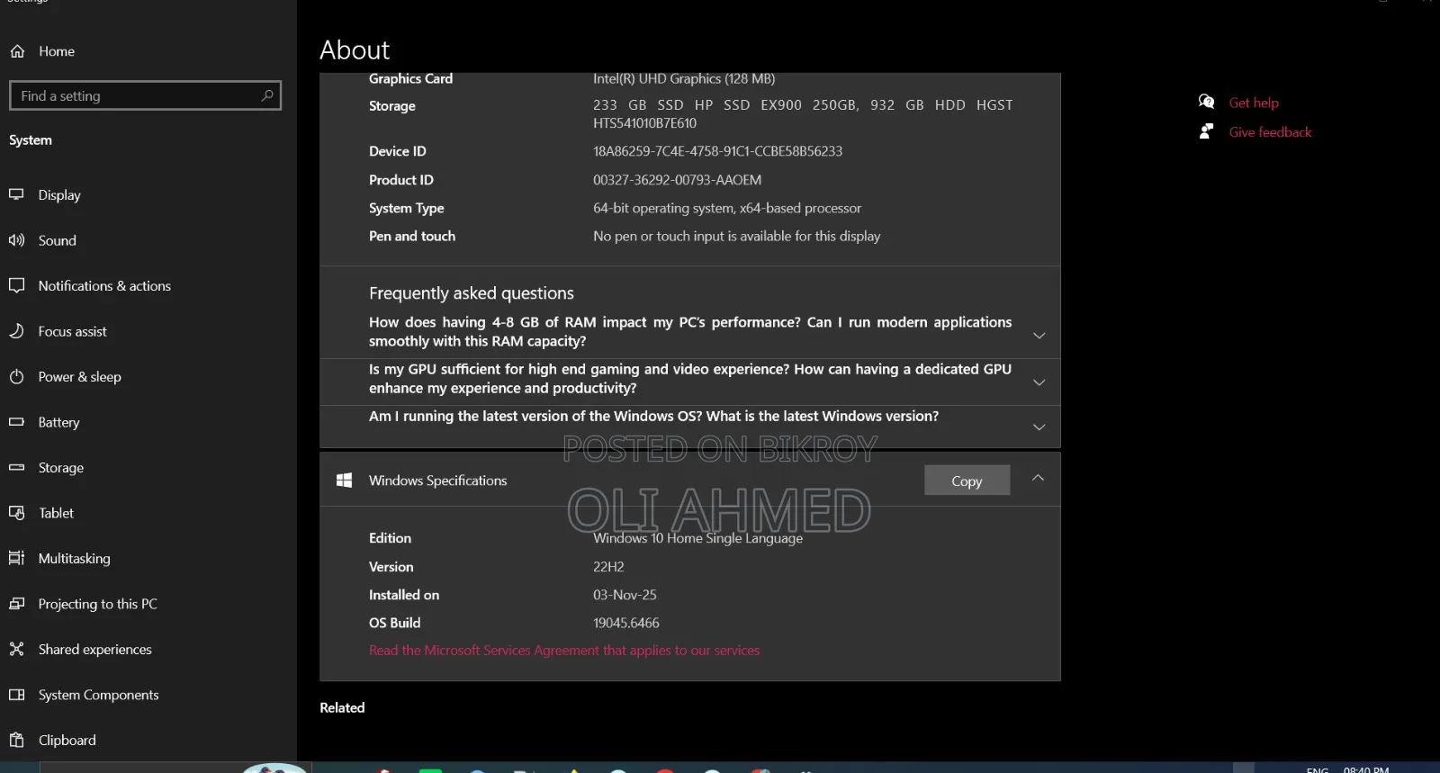Click the Get help chat icon

point(1207,102)
